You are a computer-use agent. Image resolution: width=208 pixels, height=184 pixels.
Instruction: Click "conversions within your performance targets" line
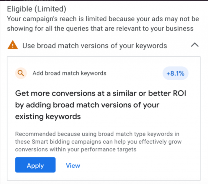tap(76, 149)
